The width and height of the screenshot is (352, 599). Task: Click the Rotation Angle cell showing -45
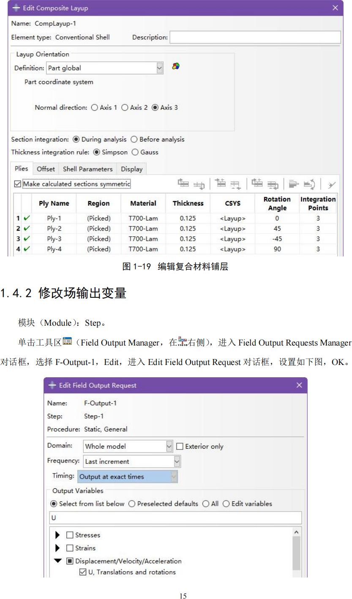pyautogui.click(x=277, y=239)
